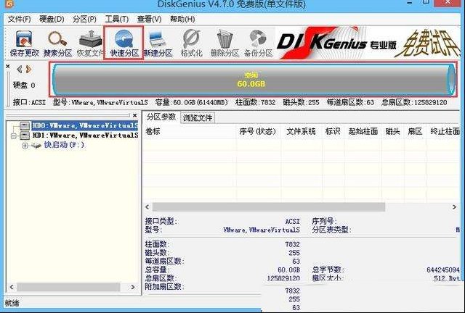Expand the 快启动 (F:) partition node
The width and height of the screenshot is (465, 313).
pyautogui.click(x=25, y=146)
